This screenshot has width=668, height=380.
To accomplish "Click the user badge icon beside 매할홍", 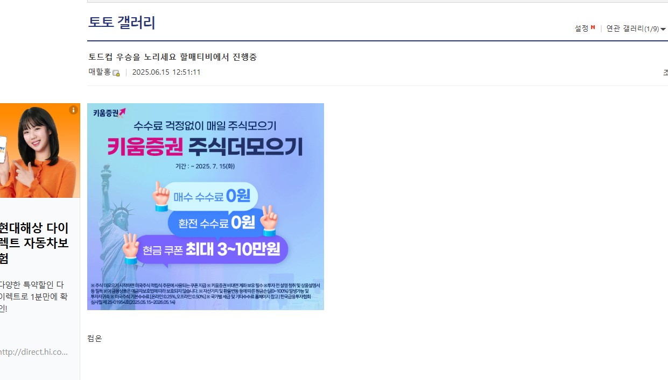I will [116, 73].
